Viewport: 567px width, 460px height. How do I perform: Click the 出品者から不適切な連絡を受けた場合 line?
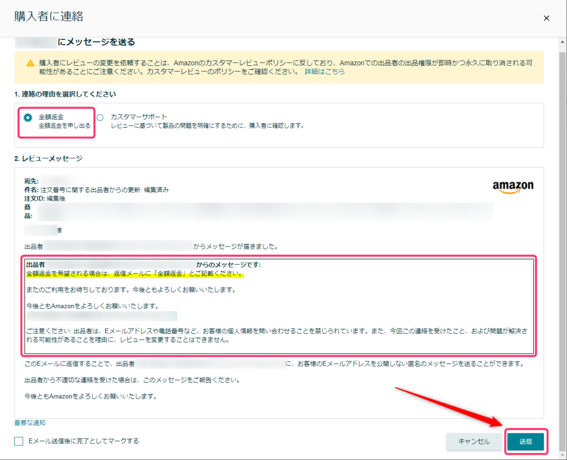[132, 380]
